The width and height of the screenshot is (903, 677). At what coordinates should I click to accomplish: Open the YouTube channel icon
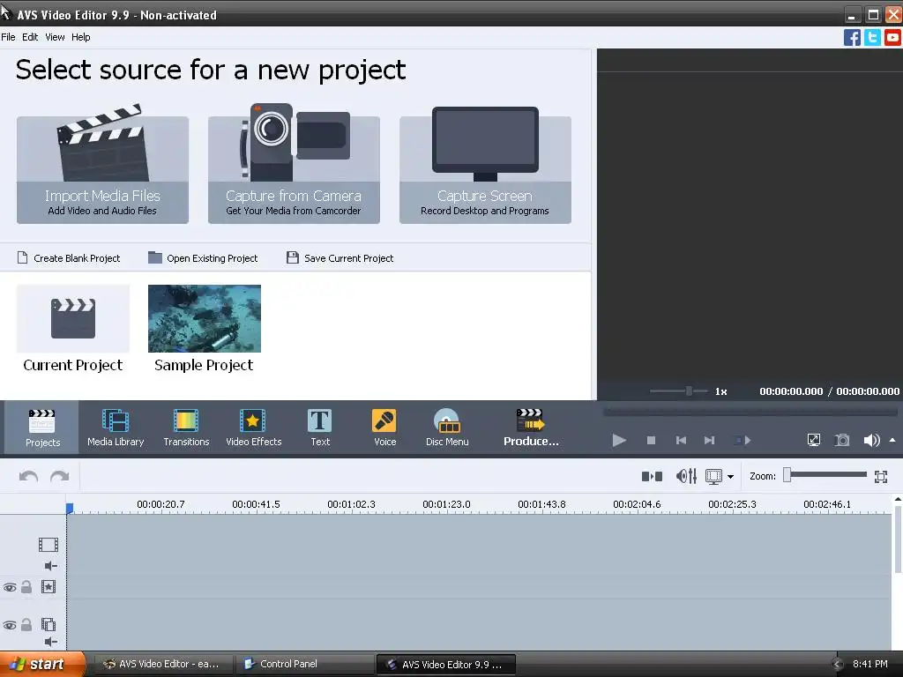(892, 37)
